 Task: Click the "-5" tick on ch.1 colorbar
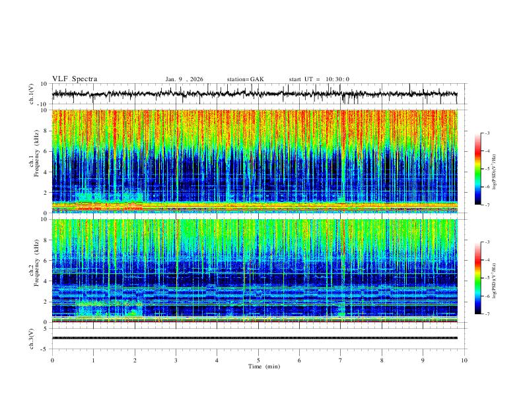pos(487,169)
